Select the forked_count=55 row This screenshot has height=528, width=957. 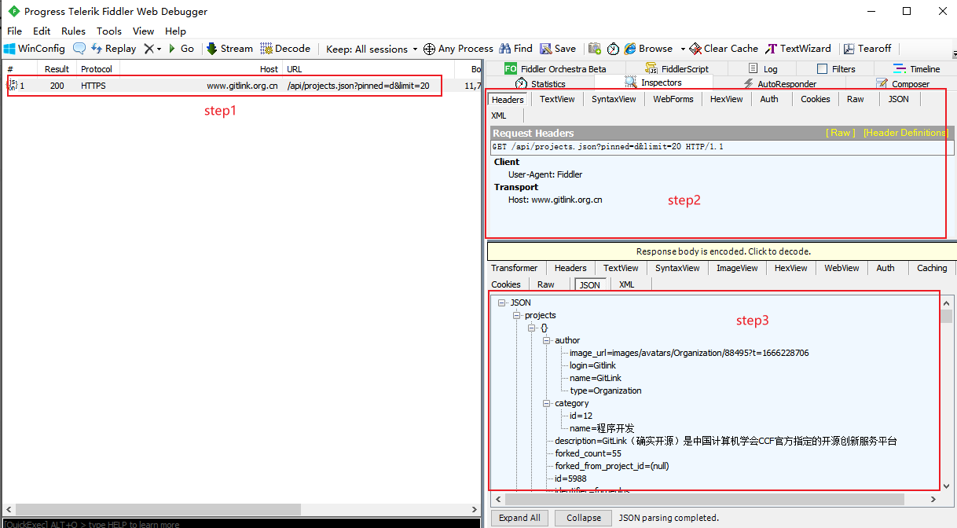point(588,453)
